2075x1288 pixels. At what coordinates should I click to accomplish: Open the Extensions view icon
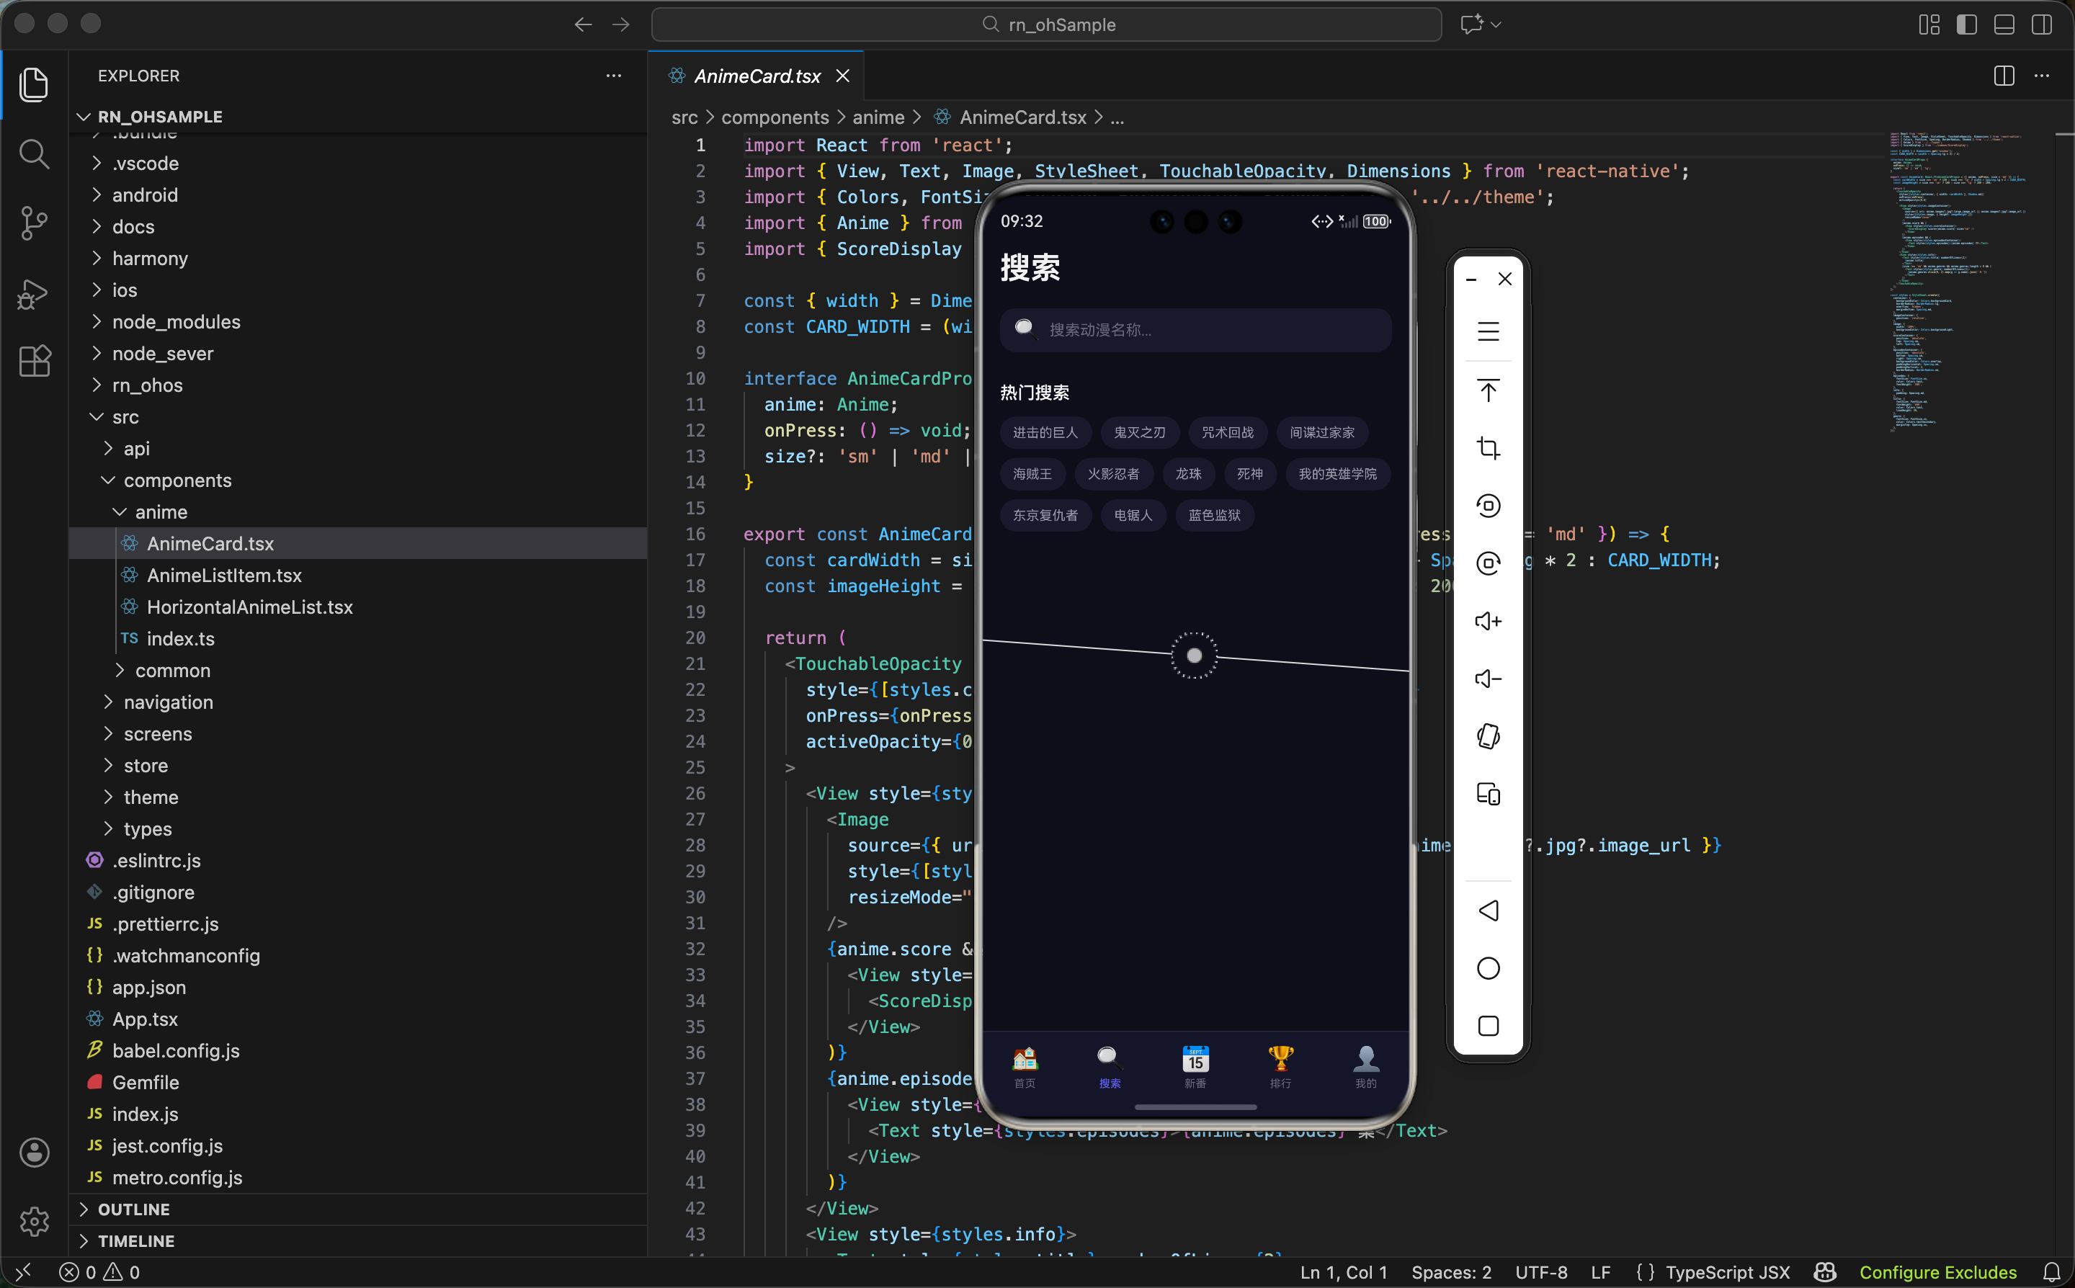(34, 361)
